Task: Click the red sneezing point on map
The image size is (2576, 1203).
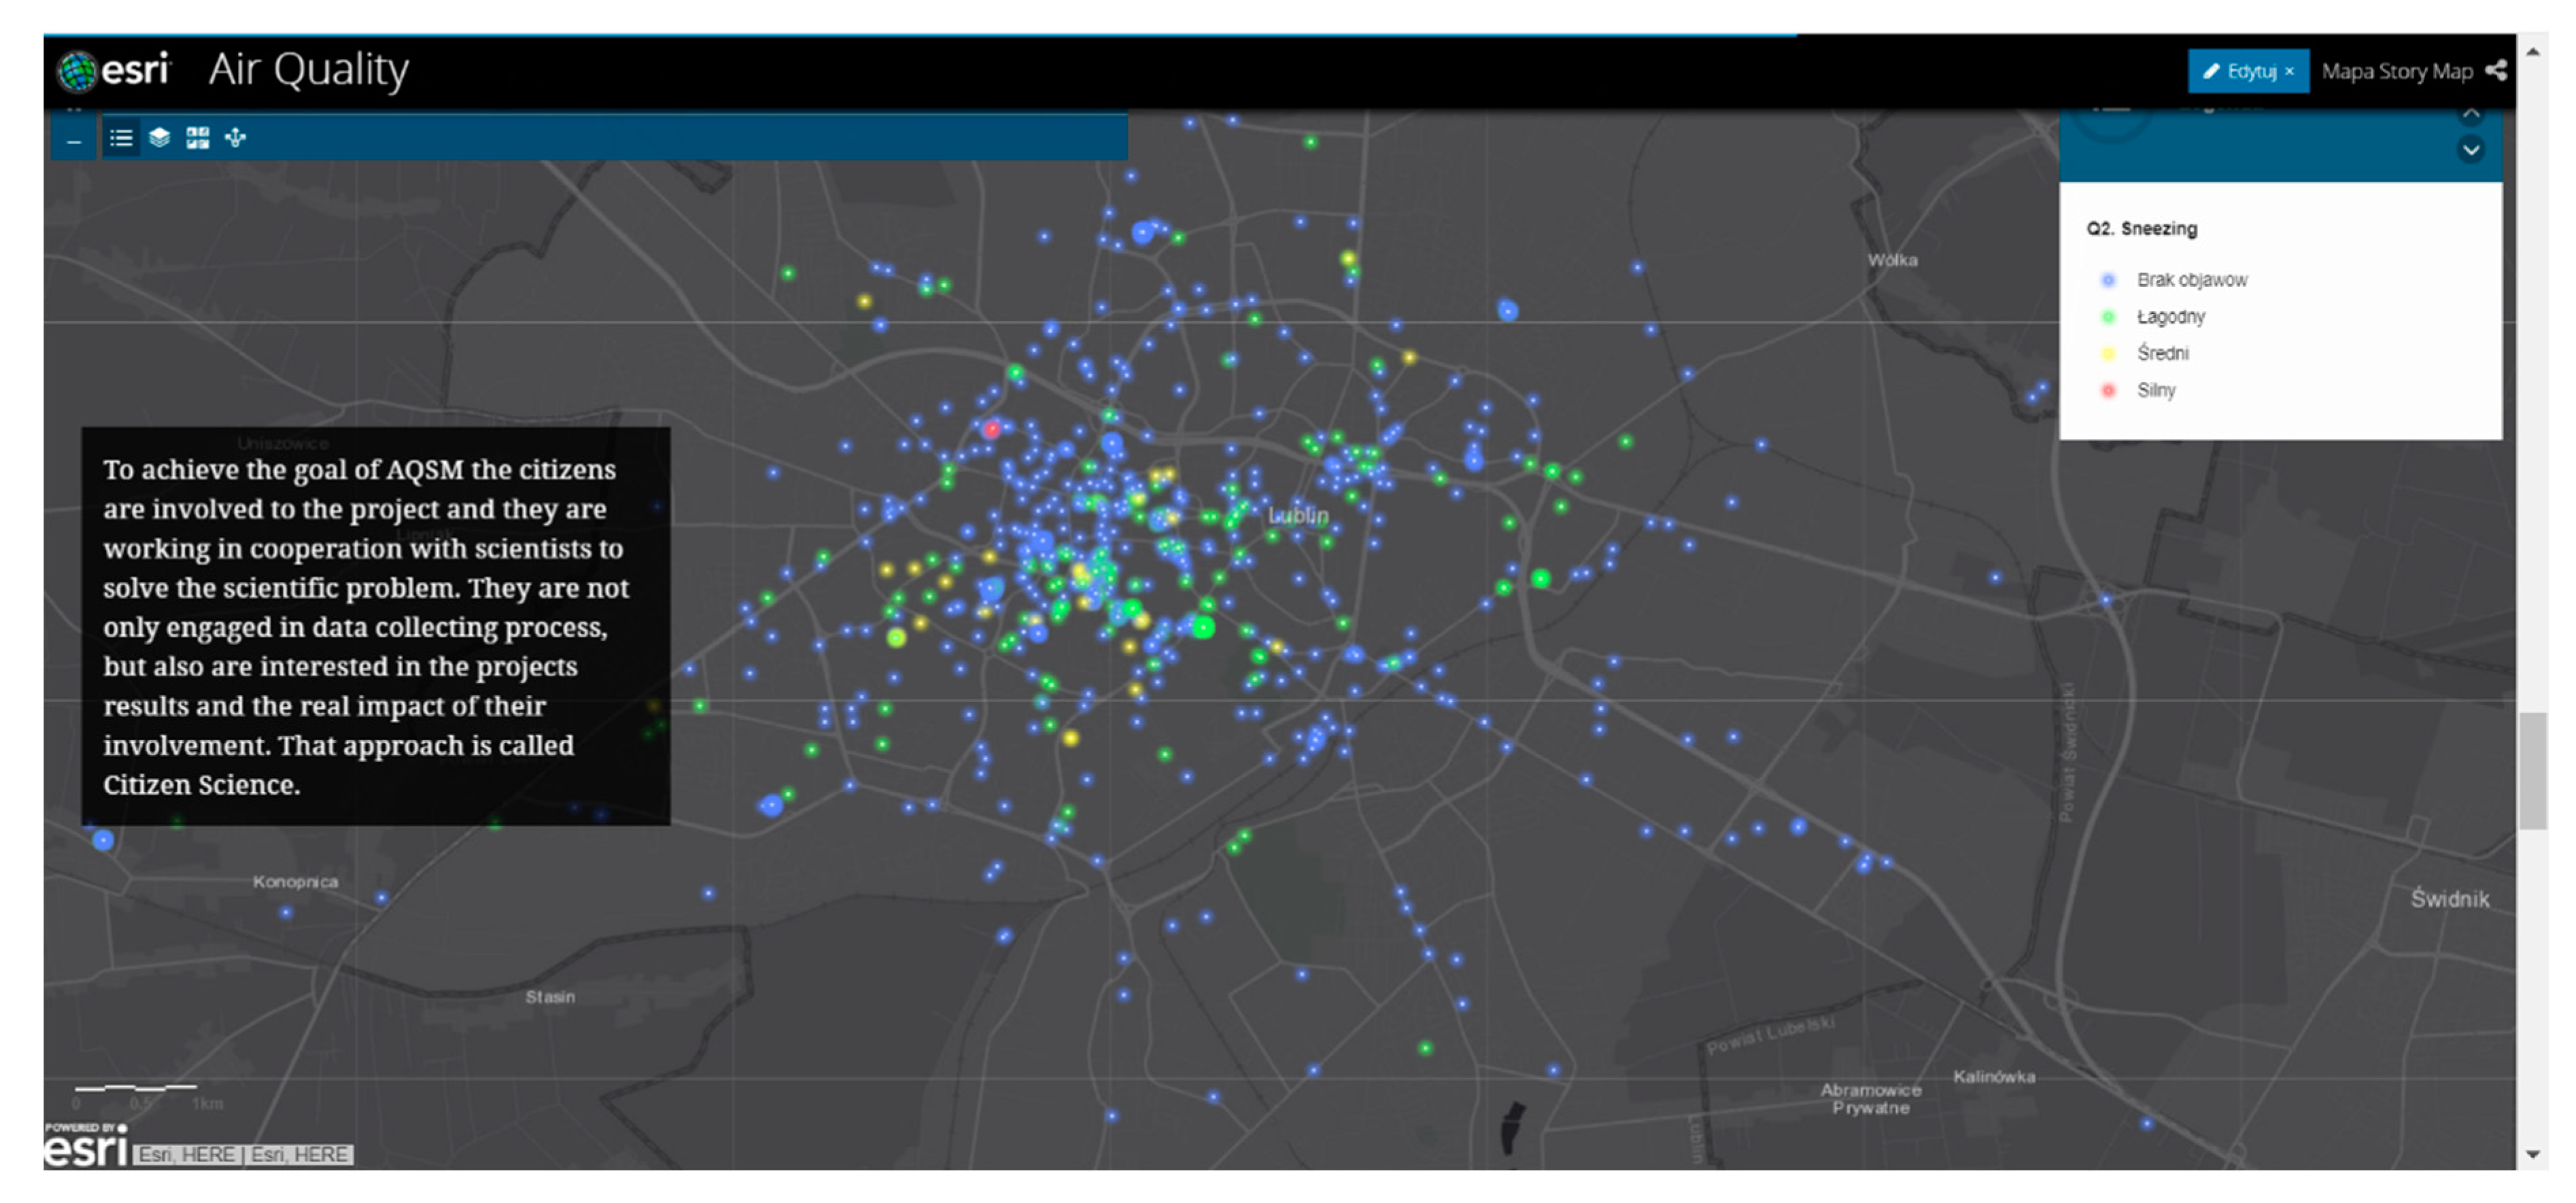Action: click(x=992, y=430)
